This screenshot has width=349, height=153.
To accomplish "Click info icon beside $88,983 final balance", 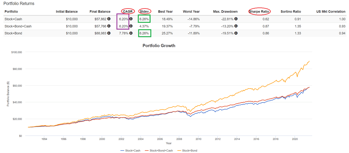I will (109, 33).
